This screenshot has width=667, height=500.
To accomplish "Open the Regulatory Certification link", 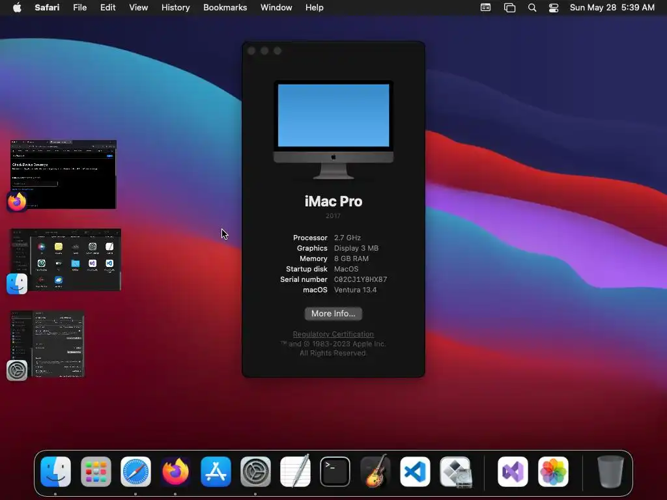I will [x=333, y=334].
